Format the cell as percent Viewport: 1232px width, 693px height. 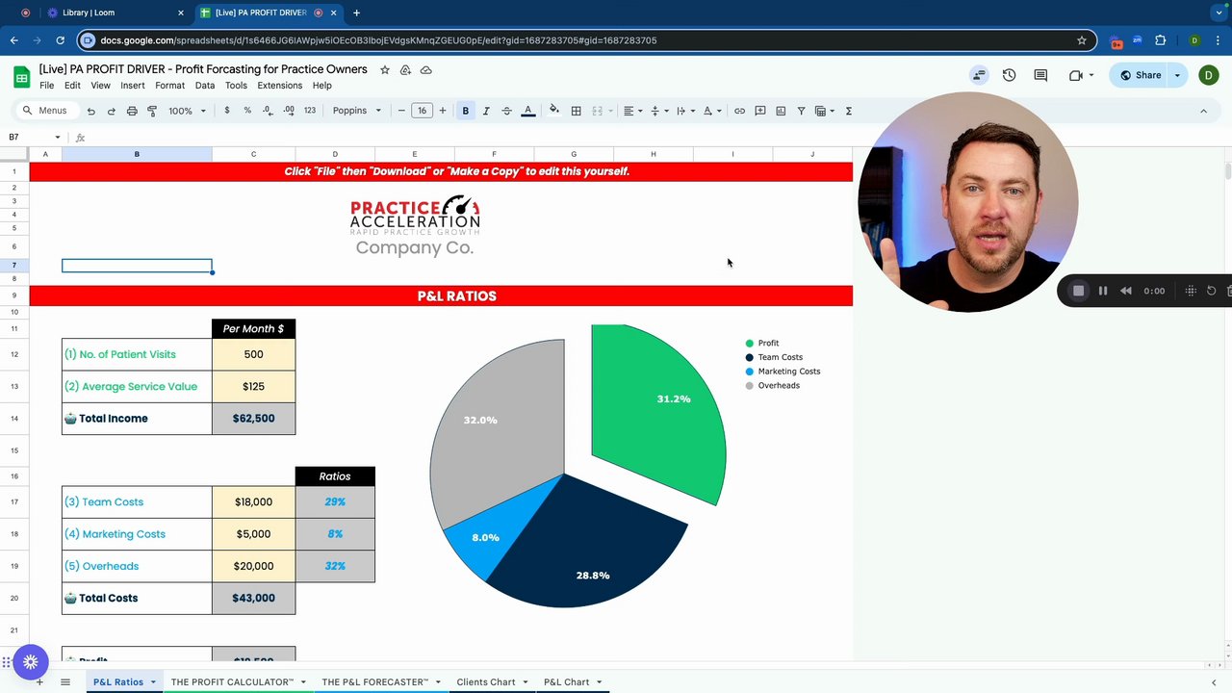tap(247, 111)
